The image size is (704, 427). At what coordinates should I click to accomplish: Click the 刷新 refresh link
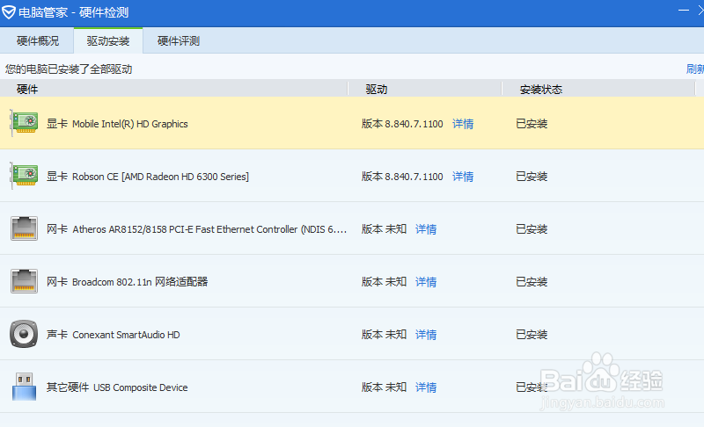(695, 69)
